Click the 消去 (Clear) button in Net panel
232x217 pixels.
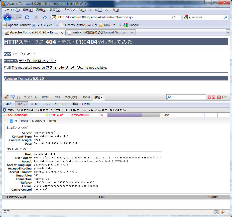coord(9,104)
